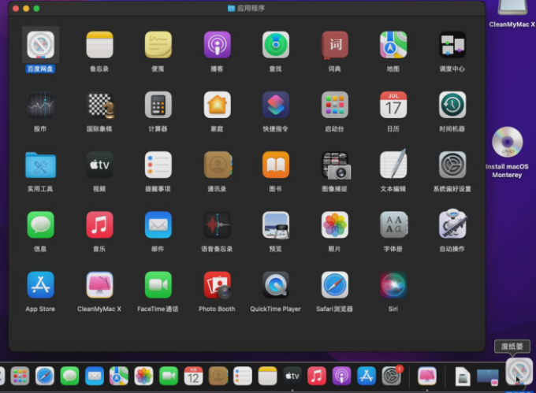Launch 快捷指令 Shortcuts app

click(x=276, y=105)
